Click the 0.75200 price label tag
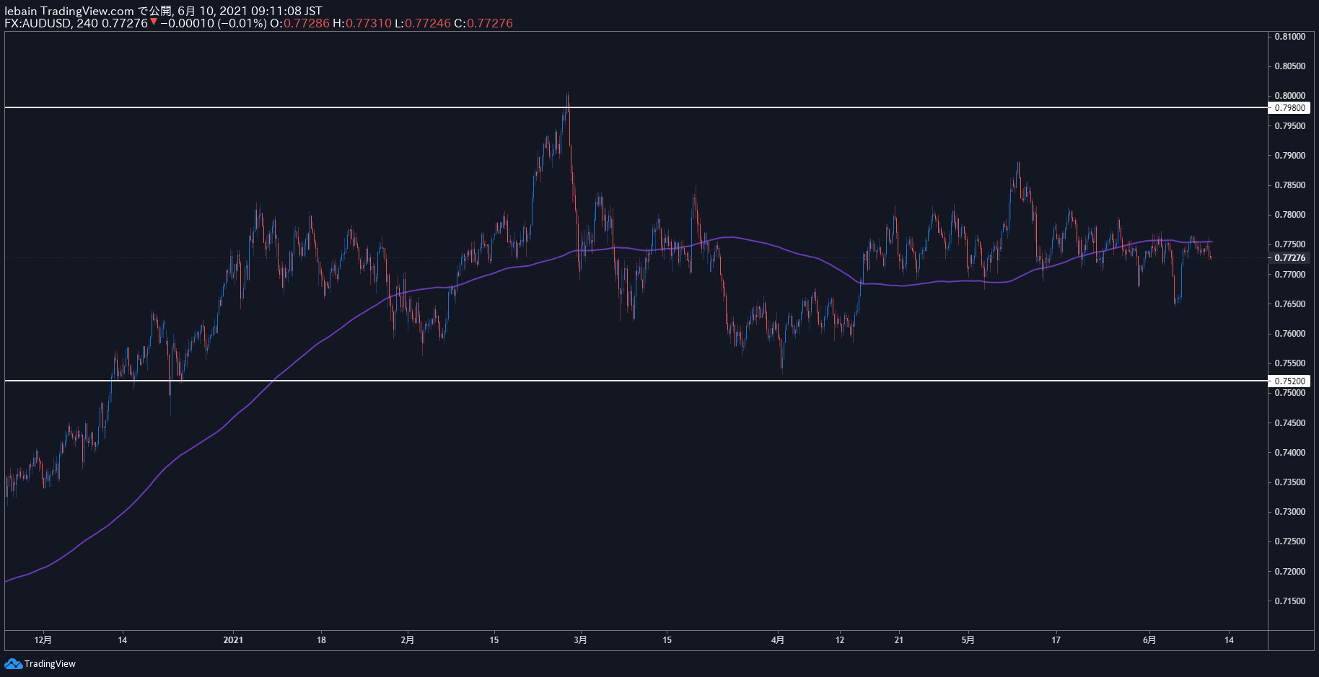The image size is (1319, 677). [1289, 381]
